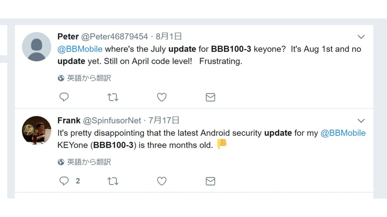Like Peter's tweet with the heart
Image resolution: width=387 pixels, height=217 pixels.
(162, 97)
